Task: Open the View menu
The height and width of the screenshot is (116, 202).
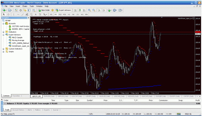Action: point(11,6)
